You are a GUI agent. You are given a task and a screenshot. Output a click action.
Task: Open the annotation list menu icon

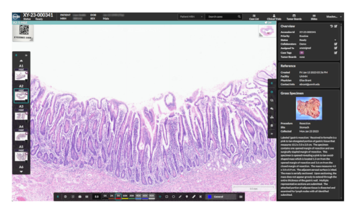coord(241,197)
